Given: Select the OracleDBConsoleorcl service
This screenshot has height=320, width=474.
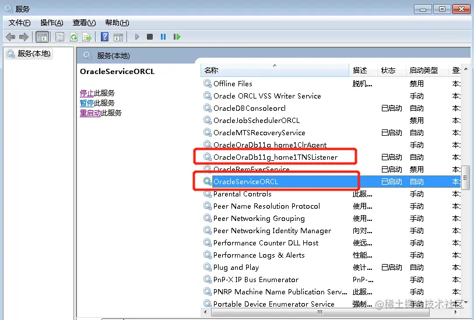Looking at the screenshot, I should tap(331, 108).
